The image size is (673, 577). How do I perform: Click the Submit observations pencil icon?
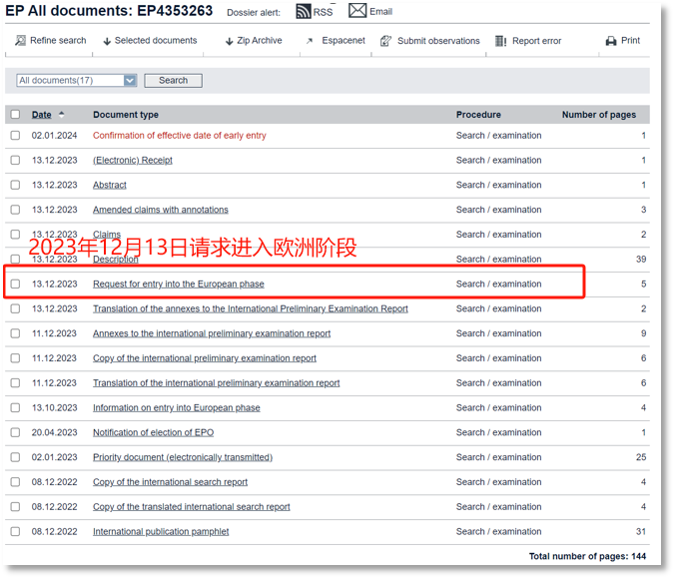385,41
